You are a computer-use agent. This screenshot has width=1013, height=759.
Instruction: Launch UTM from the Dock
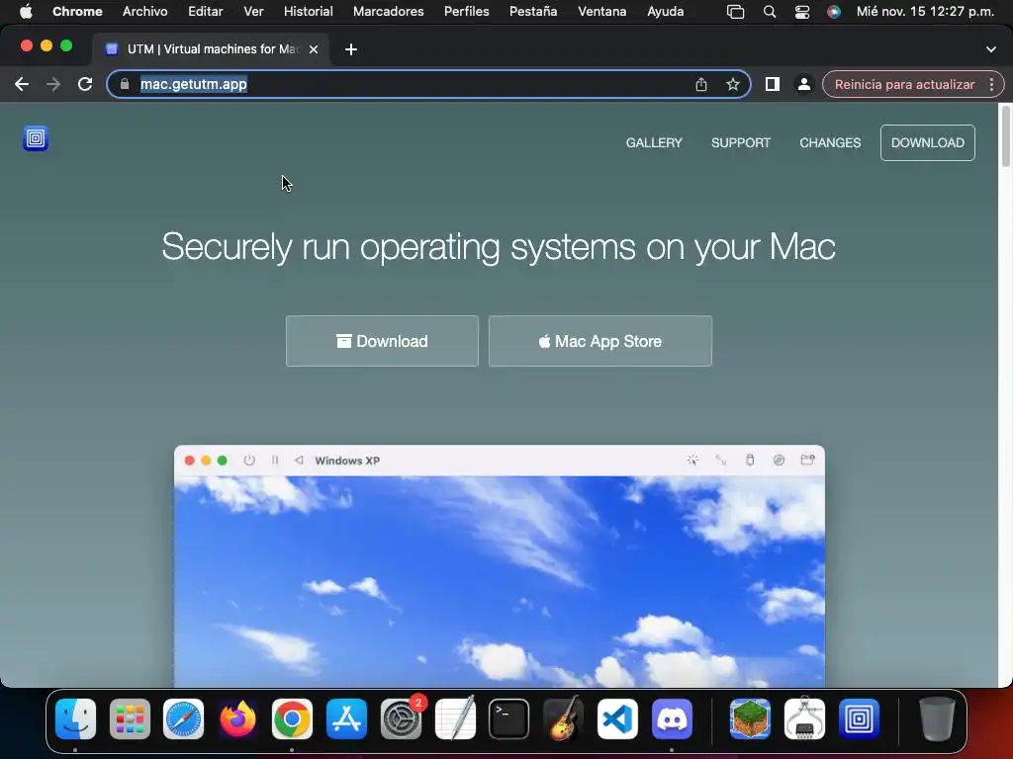[859, 718]
